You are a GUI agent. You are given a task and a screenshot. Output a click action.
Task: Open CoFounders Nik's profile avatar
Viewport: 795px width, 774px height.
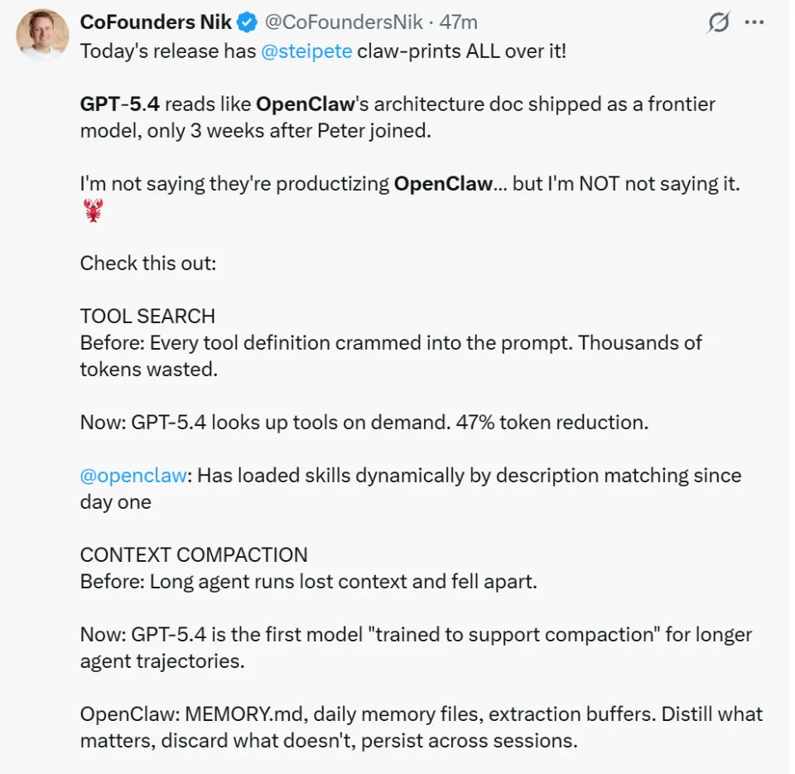coord(42,35)
